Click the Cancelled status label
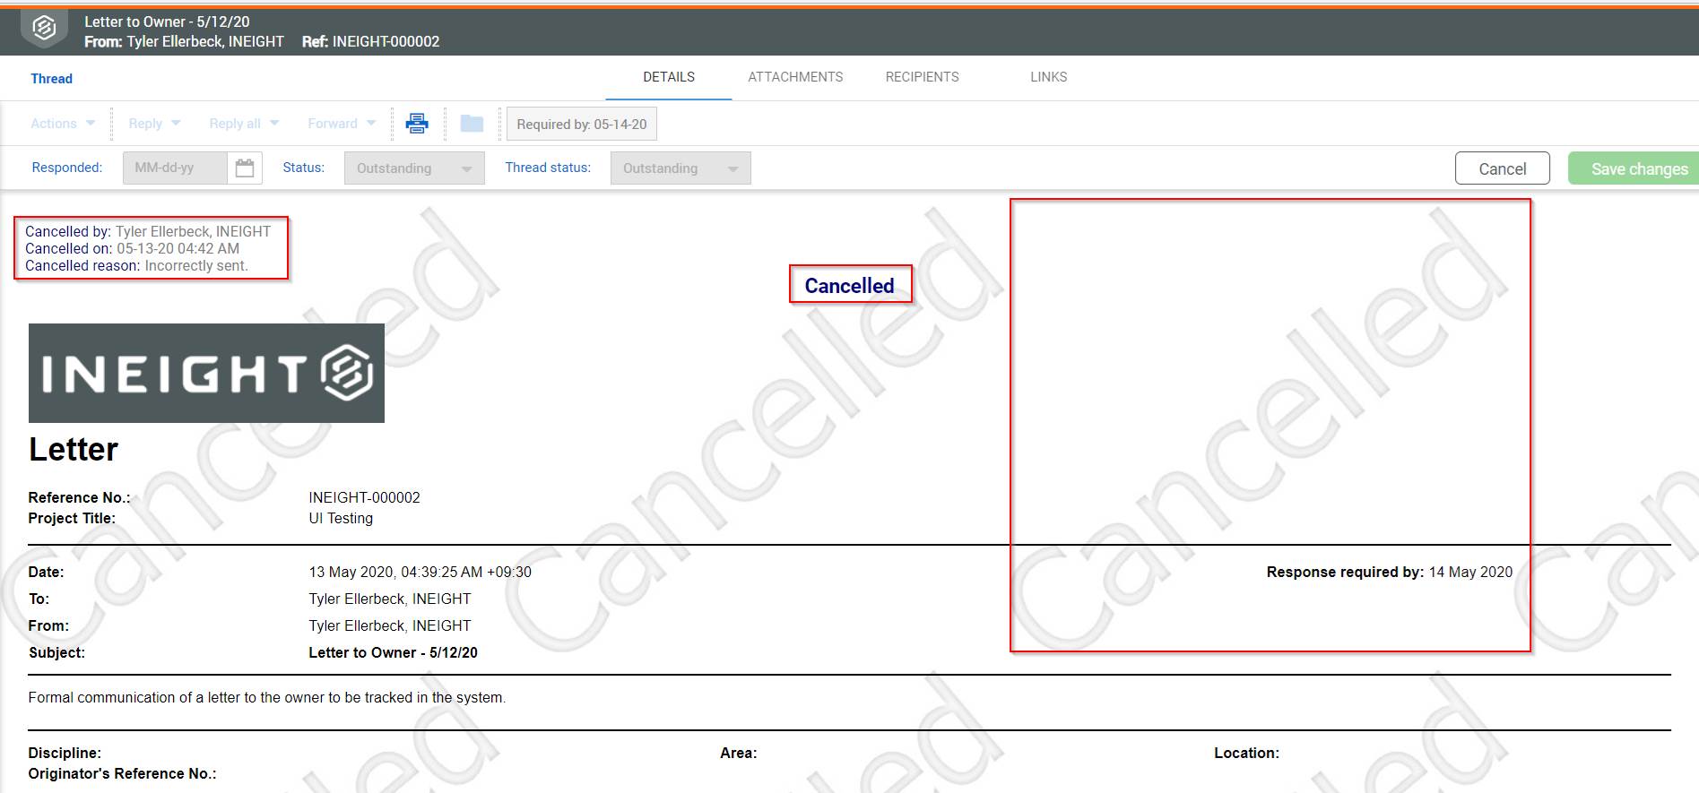This screenshot has width=1699, height=793. pos(849,285)
